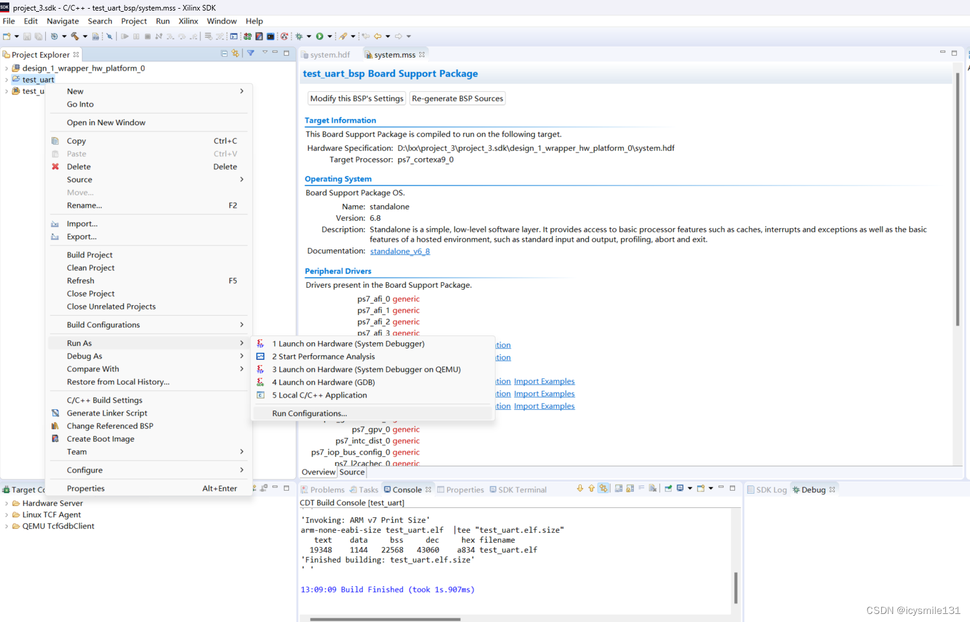The height and width of the screenshot is (622, 970).
Task: Open the New submenu in the context menu
Action: 149,91
